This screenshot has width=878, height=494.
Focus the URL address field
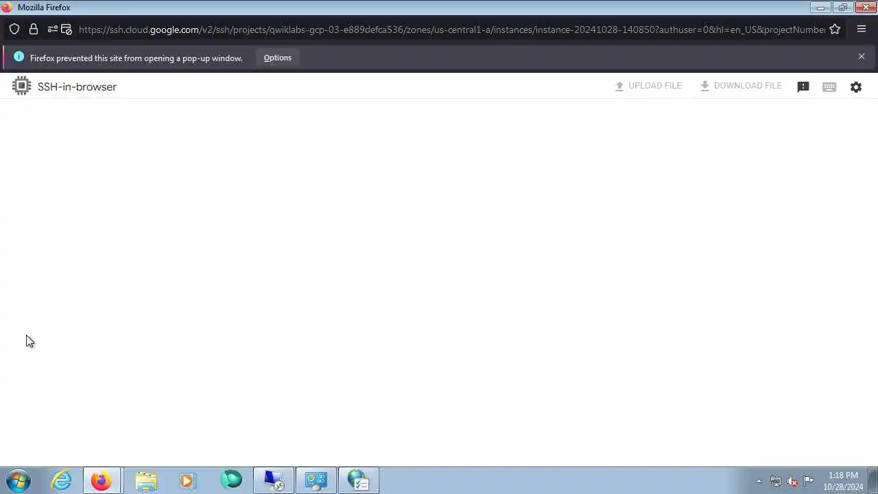tap(451, 30)
